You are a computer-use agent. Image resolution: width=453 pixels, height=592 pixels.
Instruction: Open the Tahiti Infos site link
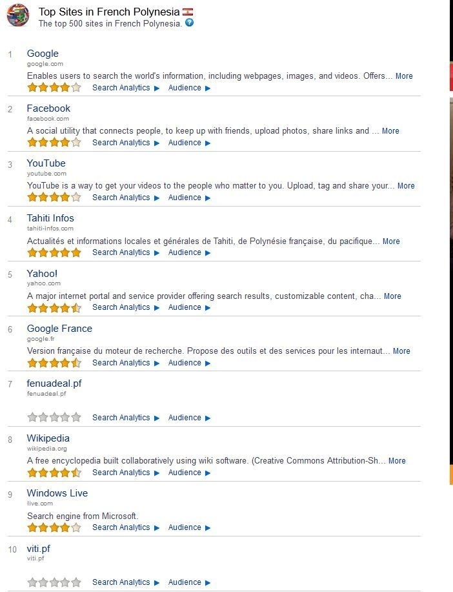click(50, 218)
